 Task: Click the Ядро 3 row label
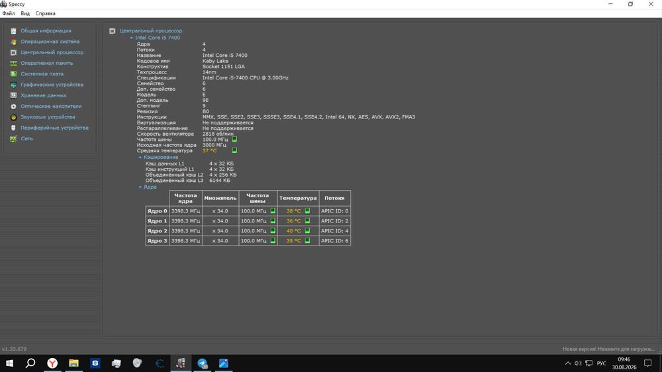coord(157,241)
